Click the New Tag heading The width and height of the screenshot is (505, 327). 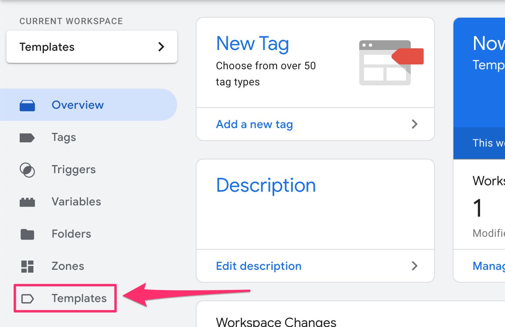[252, 43]
